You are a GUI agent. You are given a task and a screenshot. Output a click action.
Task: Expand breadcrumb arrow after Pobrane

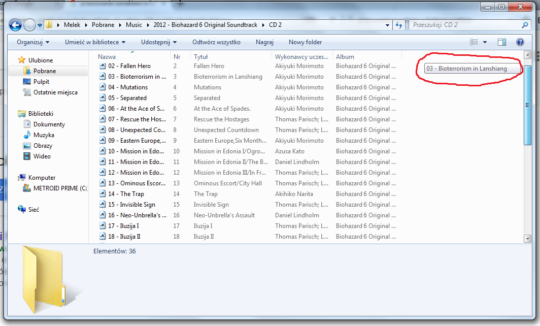point(120,25)
